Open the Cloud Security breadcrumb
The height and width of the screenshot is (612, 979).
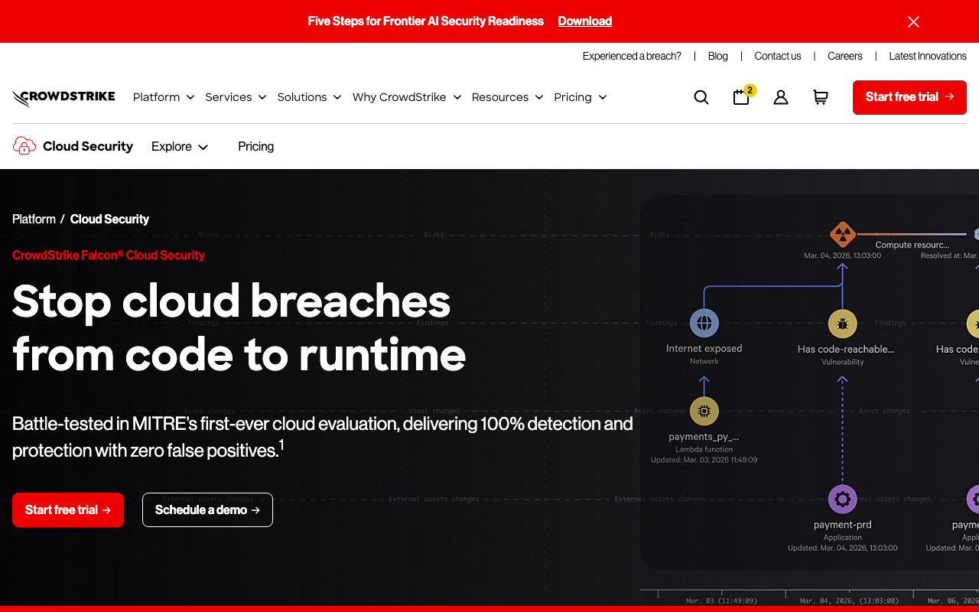click(109, 219)
